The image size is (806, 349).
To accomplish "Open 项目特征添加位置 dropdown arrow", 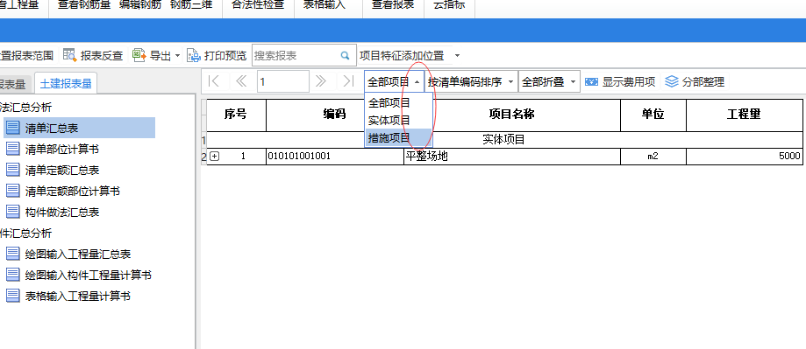I will click(458, 55).
